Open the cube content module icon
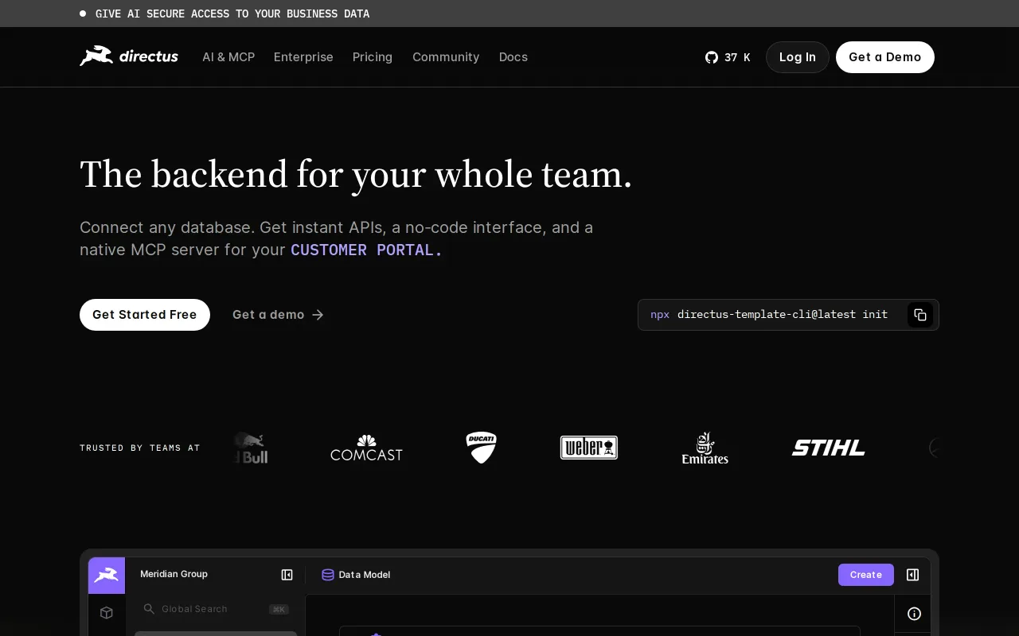The width and height of the screenshot is (1019, 636). click(107, 613)
